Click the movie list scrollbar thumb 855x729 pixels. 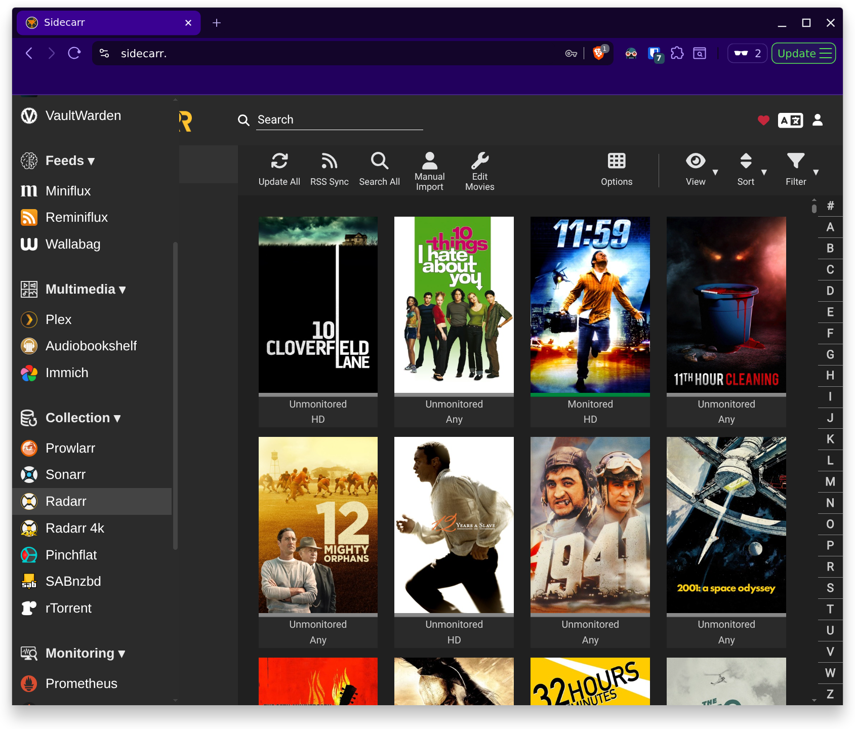[814, 209]
